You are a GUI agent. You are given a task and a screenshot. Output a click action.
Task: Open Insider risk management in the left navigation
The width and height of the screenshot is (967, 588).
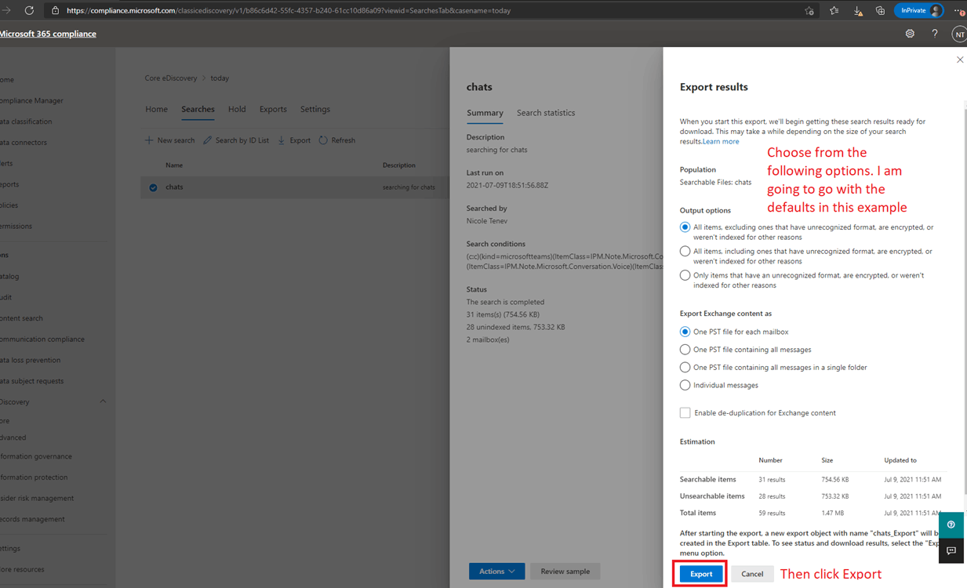click(37, 499)
